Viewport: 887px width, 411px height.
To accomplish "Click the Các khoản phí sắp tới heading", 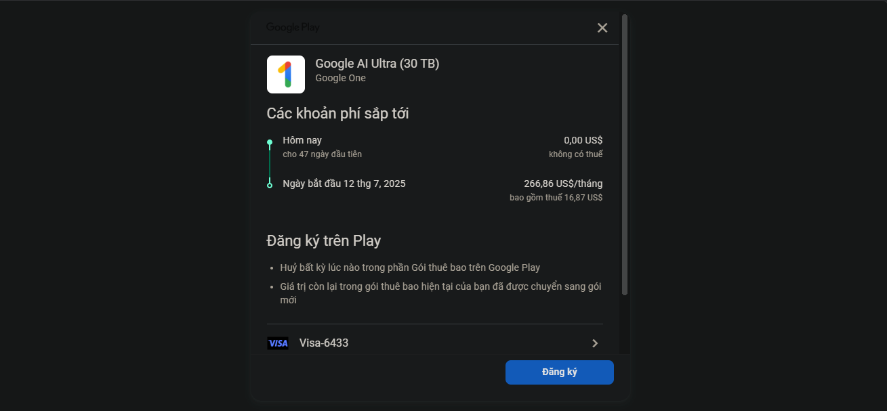I will (337, 113).
